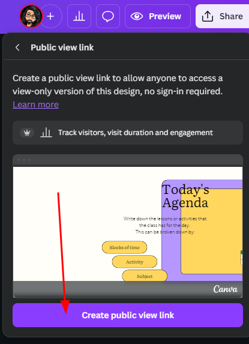The width and height of the screenshot is (249, 344).
Task: Click the Canva logo watermark
Action: [226, 289]
